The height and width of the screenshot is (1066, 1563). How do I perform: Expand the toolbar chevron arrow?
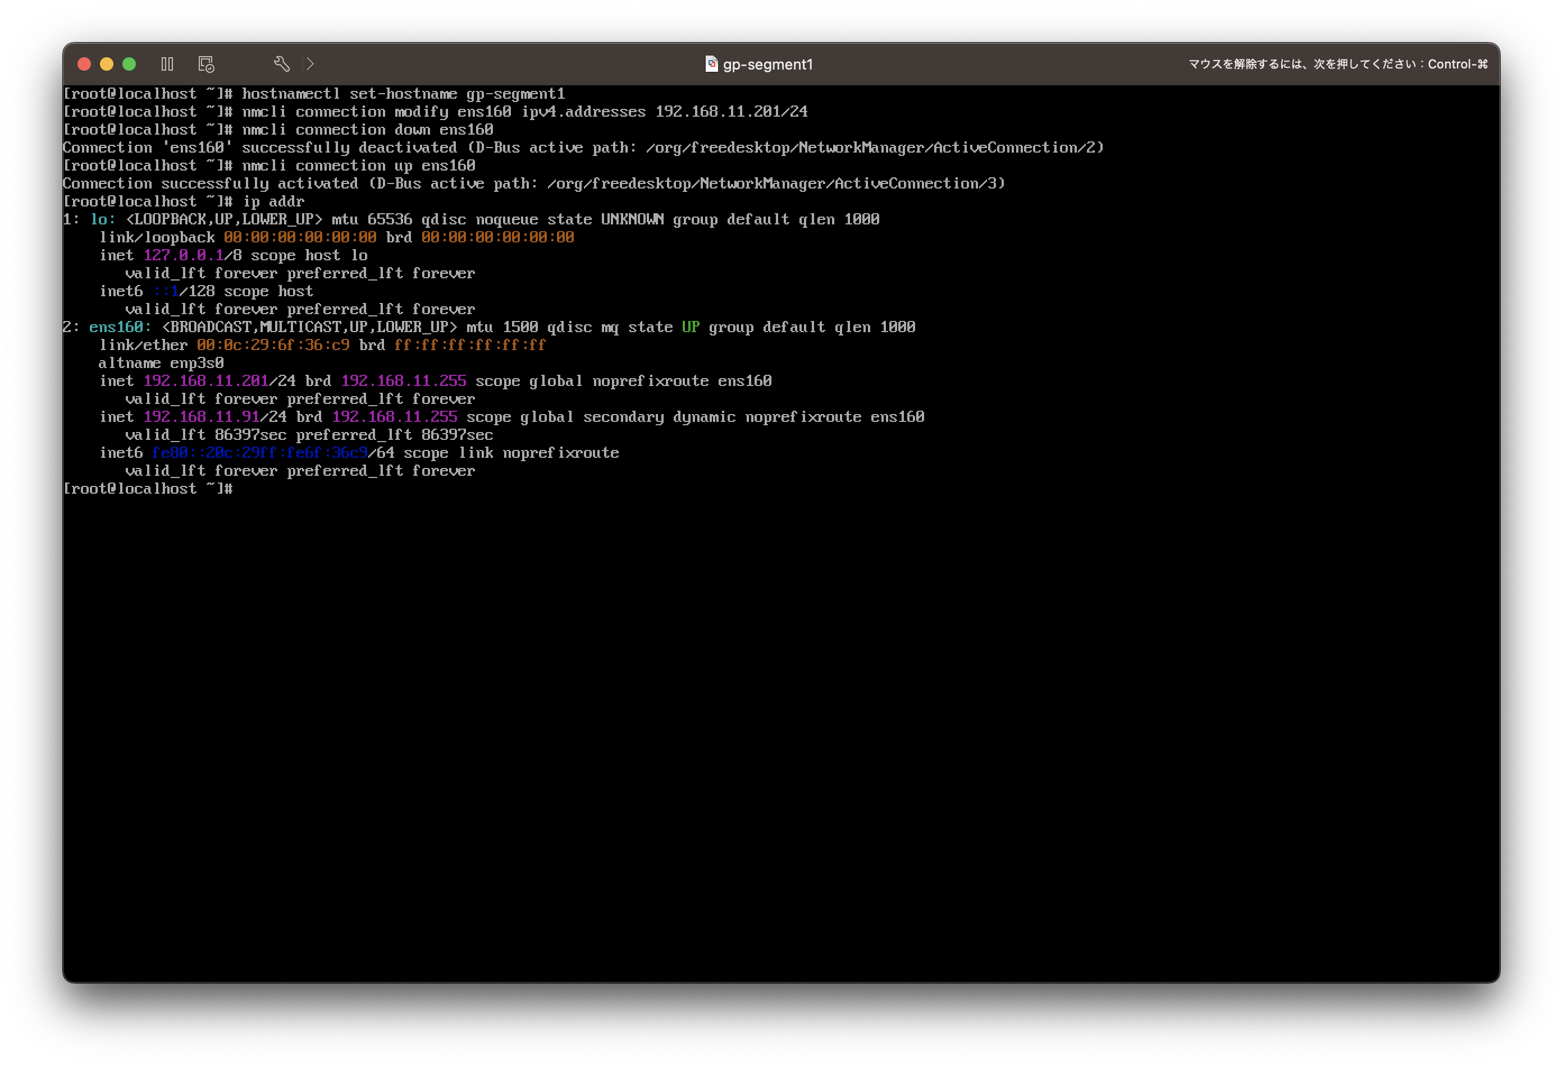pos(310,64)
